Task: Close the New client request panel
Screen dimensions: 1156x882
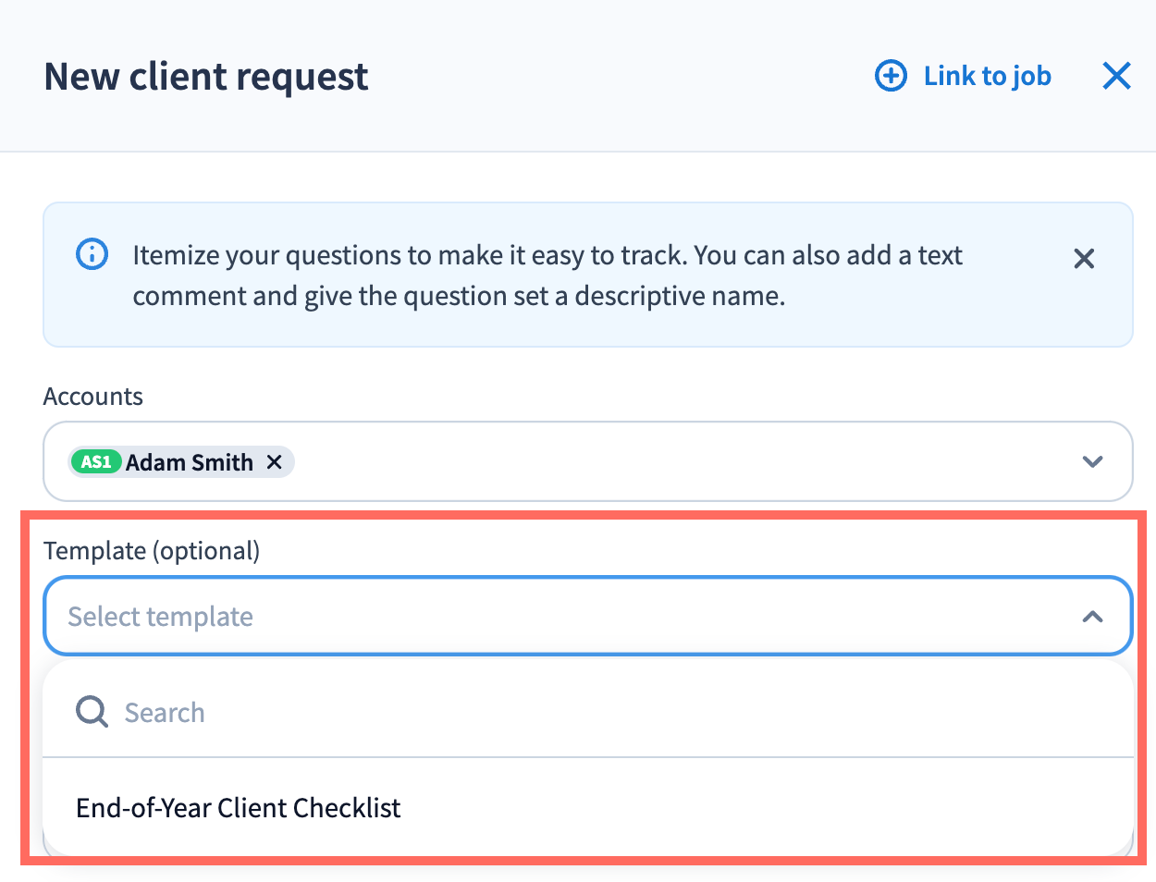Action: pyautogui.click(x=1116, y=76)
